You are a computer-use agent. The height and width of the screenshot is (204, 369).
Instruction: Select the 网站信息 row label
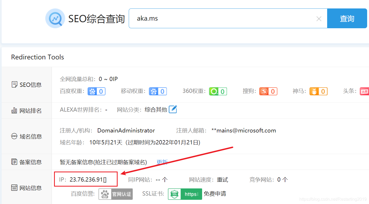pyautogui.click(x=31, y=188)
